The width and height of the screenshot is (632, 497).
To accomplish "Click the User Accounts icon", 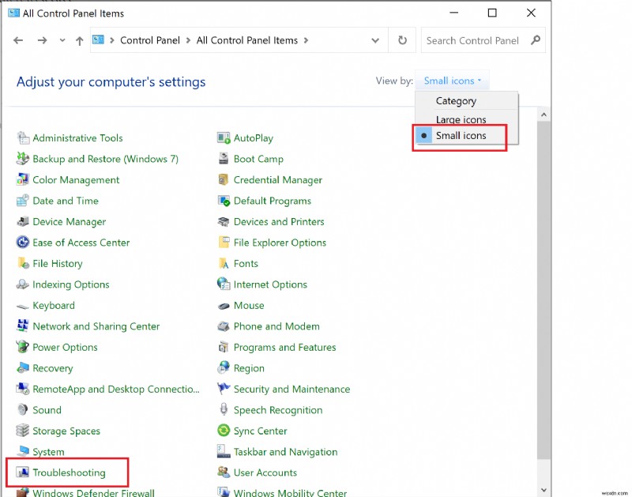I will [224, 472].
